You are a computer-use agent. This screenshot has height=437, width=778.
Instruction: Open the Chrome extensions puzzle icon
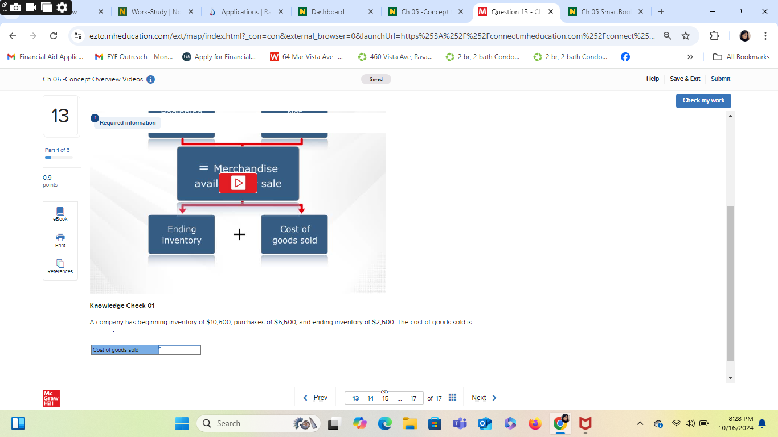[715, 36]
